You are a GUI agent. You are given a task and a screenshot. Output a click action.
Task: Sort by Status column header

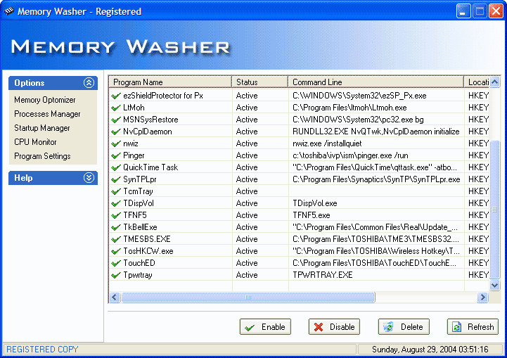pos(260,82)
